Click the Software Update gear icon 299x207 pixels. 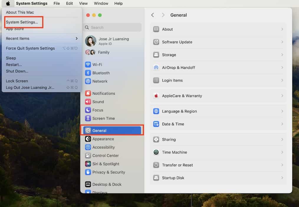coord(156,42)
